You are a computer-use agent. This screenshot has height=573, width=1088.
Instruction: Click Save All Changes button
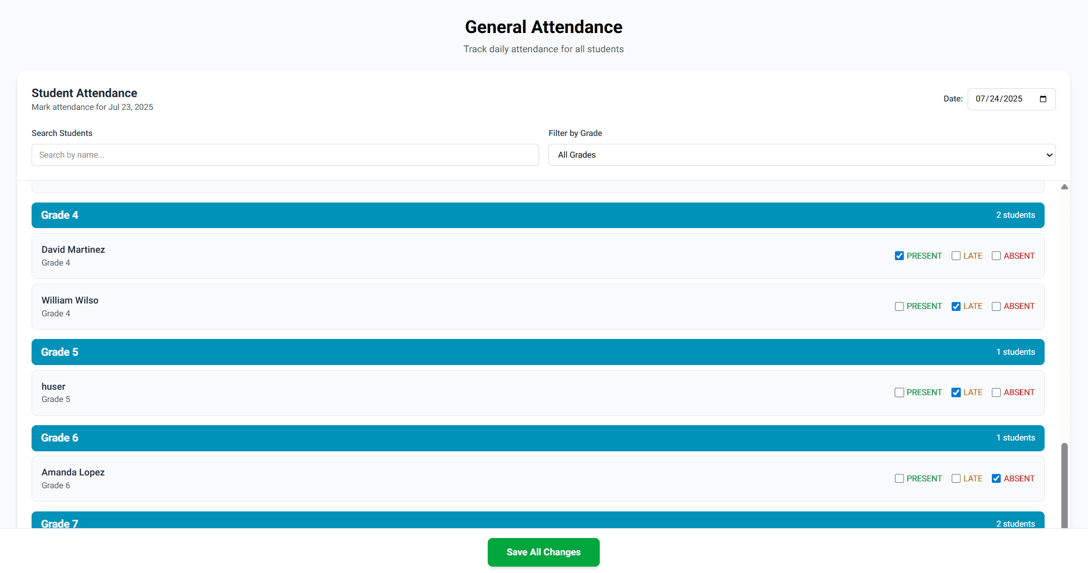pyautogui.click(x=544, y=552)
